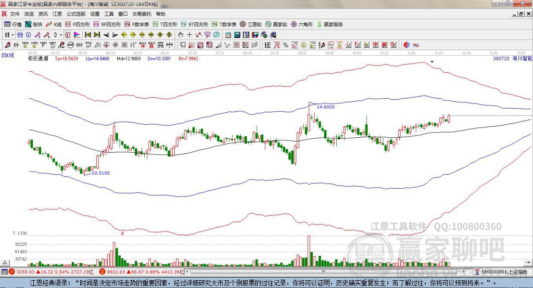Viewport: 533px width, 288px height.
Task: Click the horizontal chart scrollbar thumb
Action: pos(323,272)
